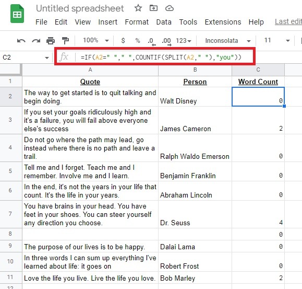Select the quote starting 'The way to get started'
This screenshot has height=289, width=302.
(90, 97)
